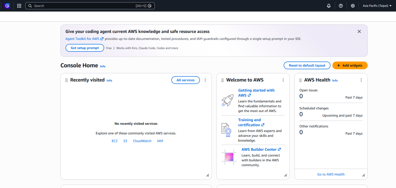Click No recently visited services text
396x188 pixels.
coord(136,124)
